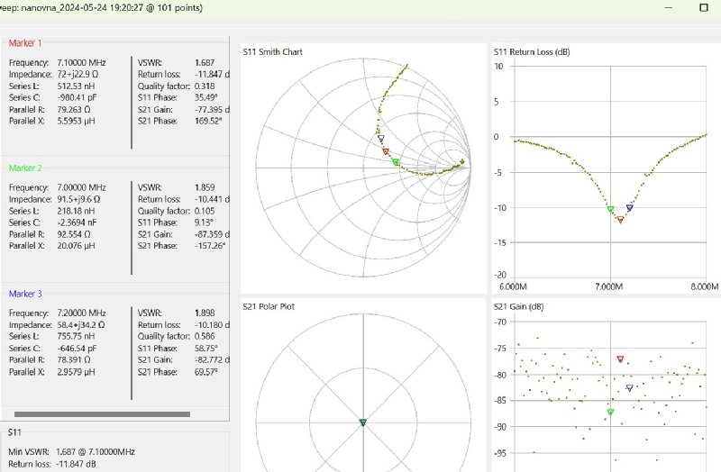Click the horizontal scrollbar under the marker panel
Image resolution: width=721 pixels, height=472 pixels.
pos(102,414)
